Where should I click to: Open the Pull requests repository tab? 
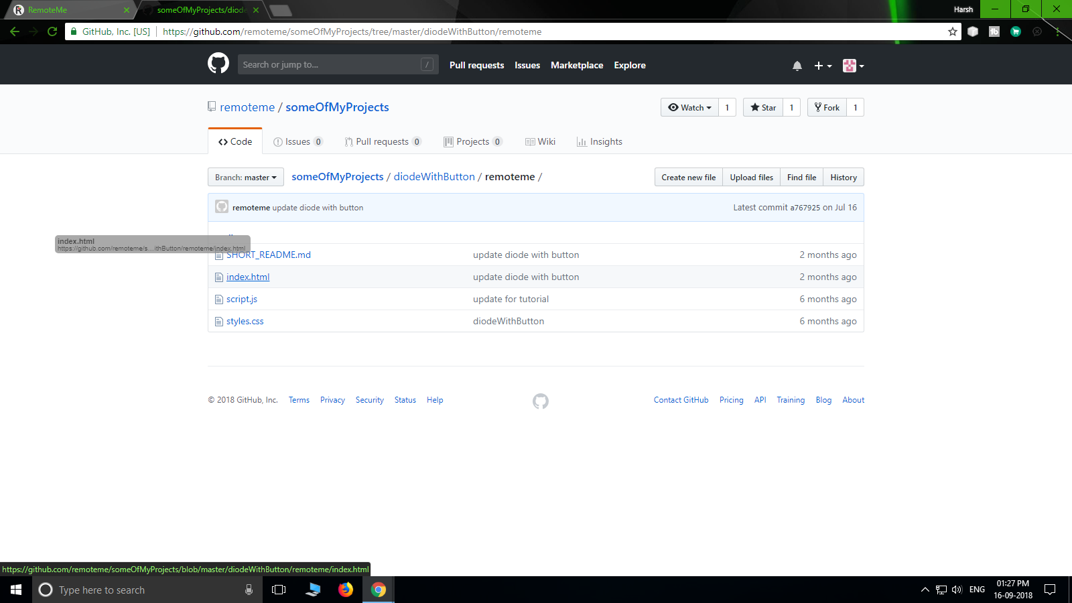pos(383,141)
